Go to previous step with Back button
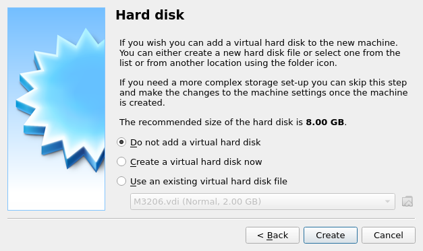 273,235
